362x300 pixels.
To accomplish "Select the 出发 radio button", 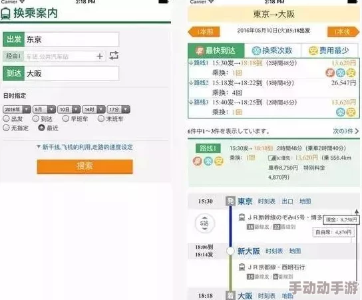I will point(6,118).
